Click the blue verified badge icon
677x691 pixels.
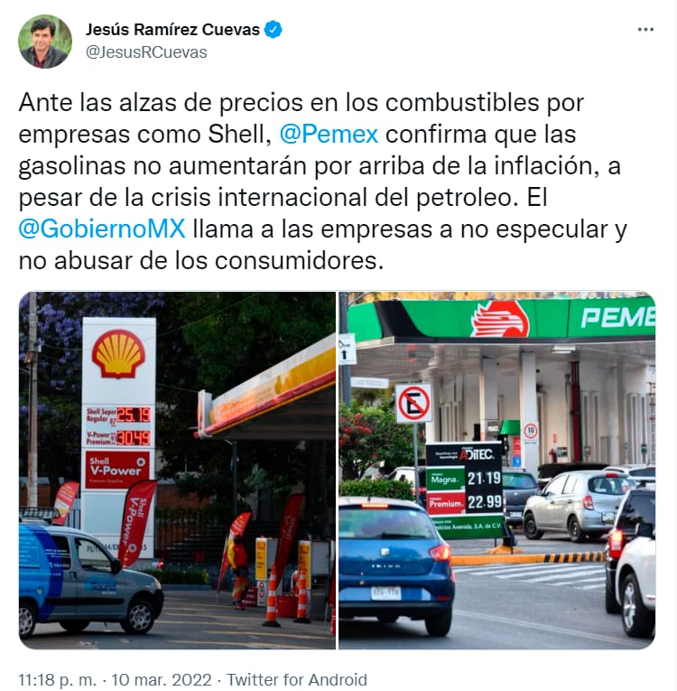(x=274, y=30)
